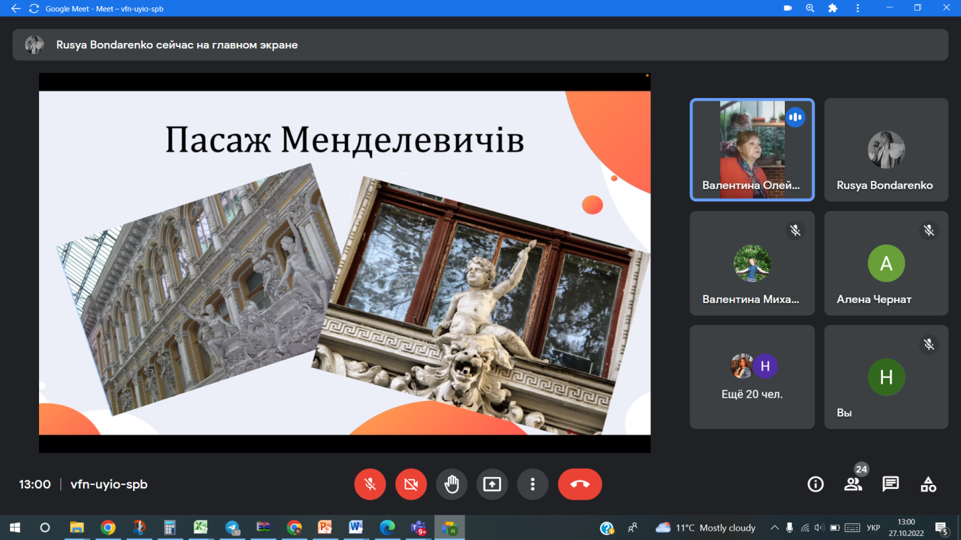Open the extensions puzzle icon menu
This screenshot has height=540, width=961.
[x=833, y=9]
